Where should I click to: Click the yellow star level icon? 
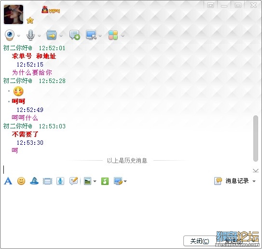click(30, 20)
